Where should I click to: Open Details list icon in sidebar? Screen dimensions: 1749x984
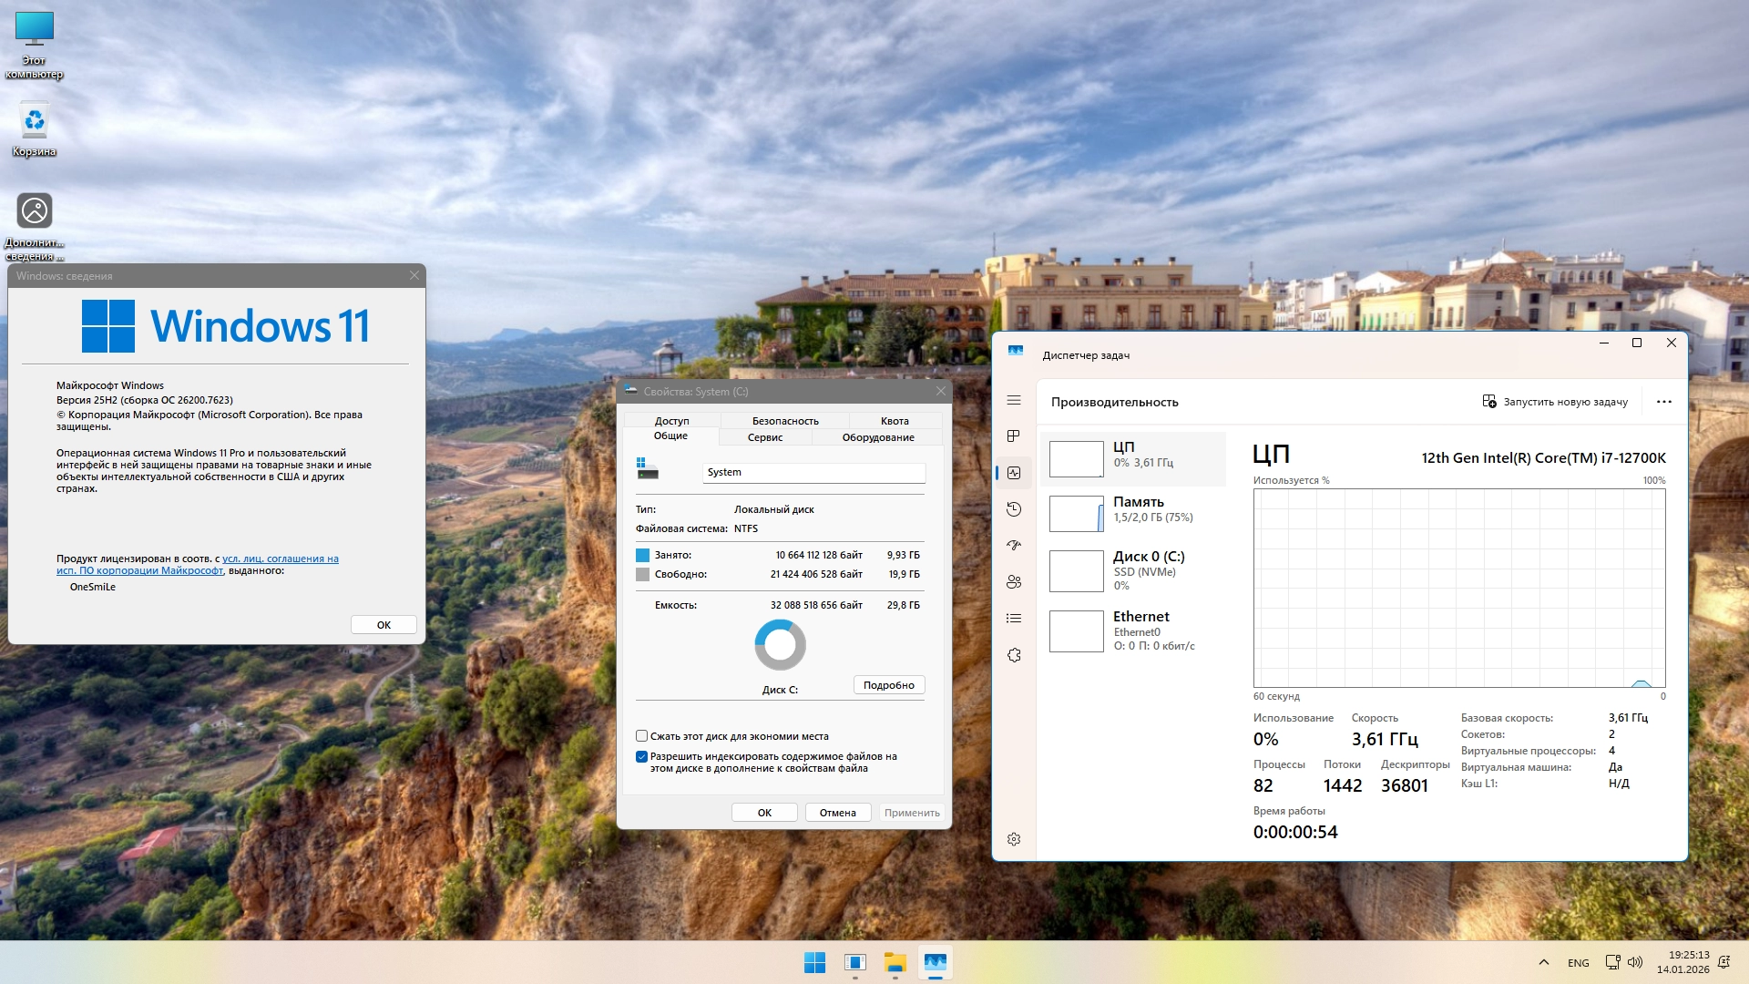coord(1014,619)
